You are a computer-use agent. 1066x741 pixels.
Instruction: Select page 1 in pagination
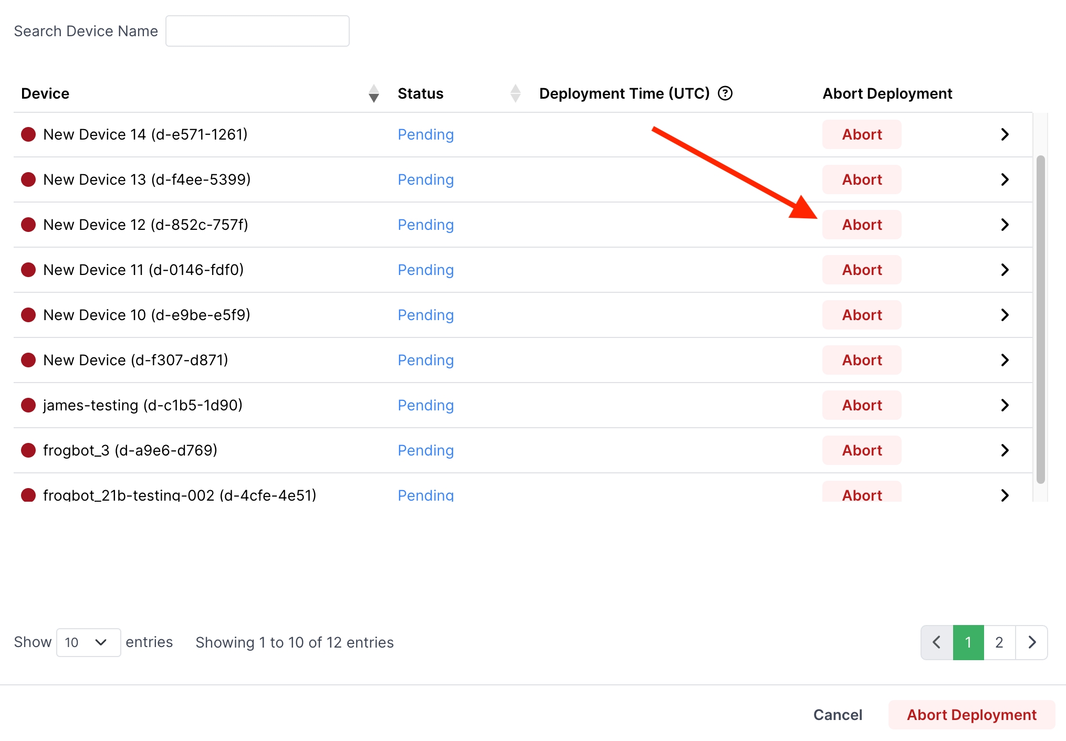coord(968,642)
